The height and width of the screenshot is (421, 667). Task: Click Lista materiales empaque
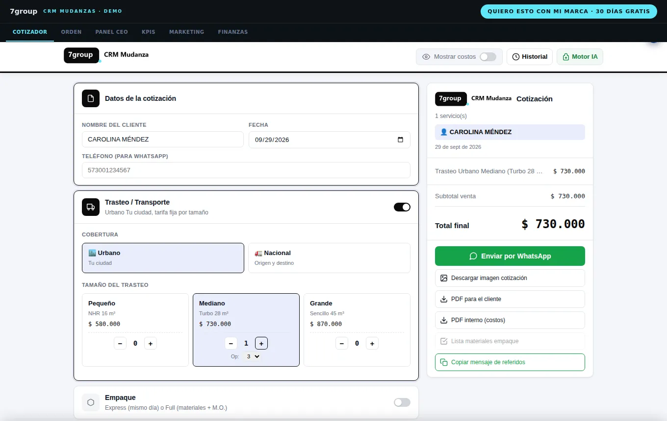tap(510, 341)
